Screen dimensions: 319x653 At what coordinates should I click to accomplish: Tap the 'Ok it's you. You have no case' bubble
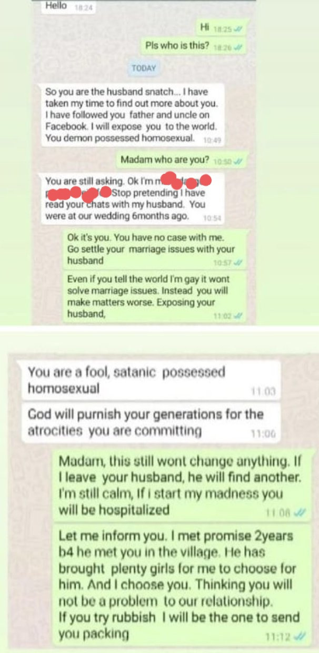pyautogui.click(x=155, y=249)
